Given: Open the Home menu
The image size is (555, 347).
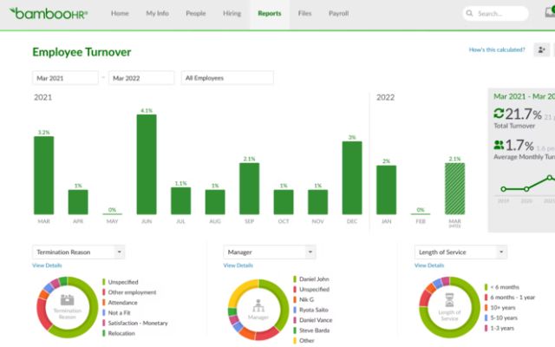Looking at the screenshot, I should click(x=120, y=14).
